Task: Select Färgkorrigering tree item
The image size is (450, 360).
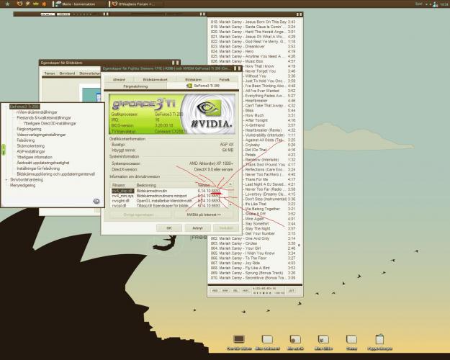Action: pos(29,129)
